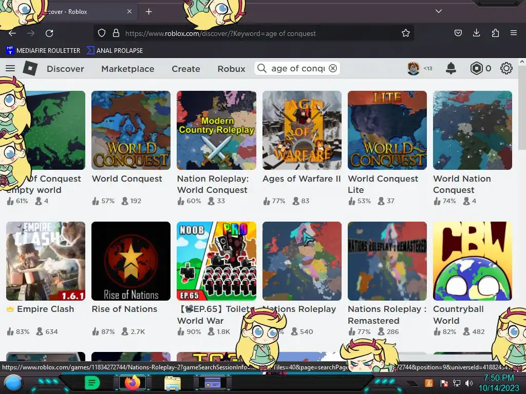
Task: Open Countryball World thumbnail
Action: coord(473,261)
